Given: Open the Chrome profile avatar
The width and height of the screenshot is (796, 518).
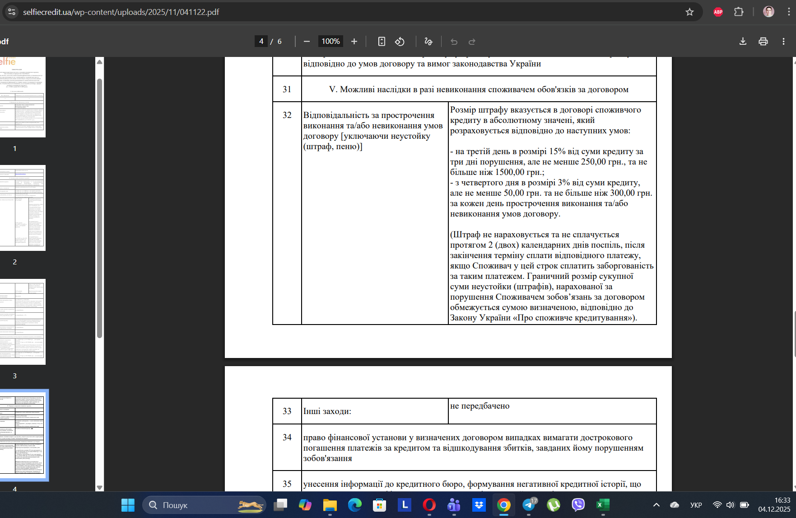Looking at the screenshot, I should click(768, 12).
